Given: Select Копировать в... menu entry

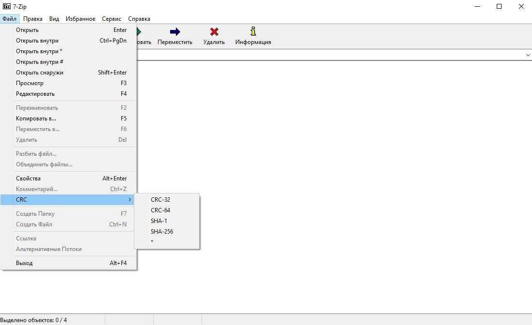Looking at the screenshot, I should point(68,118).
